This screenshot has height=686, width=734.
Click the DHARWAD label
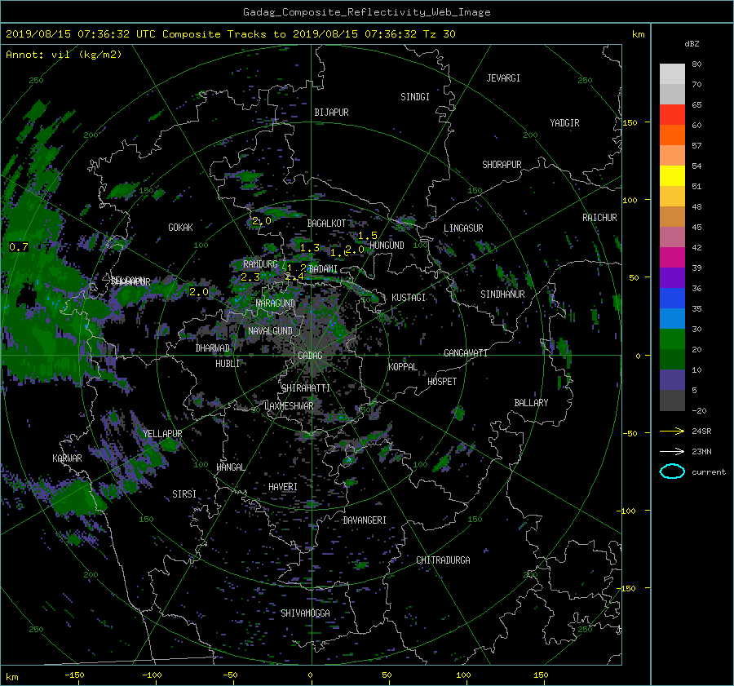[x=212, y=348]
